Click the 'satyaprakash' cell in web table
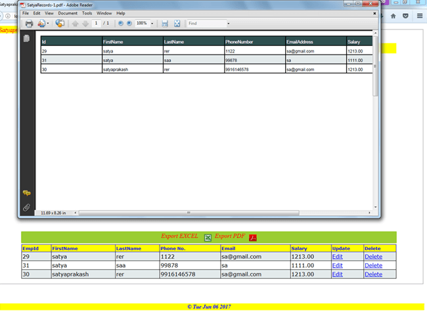This screenshot has height=317, width=427. click(83, 274)
